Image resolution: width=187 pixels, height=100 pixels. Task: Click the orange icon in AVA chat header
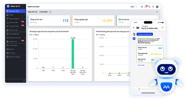(x=162, y=27)
